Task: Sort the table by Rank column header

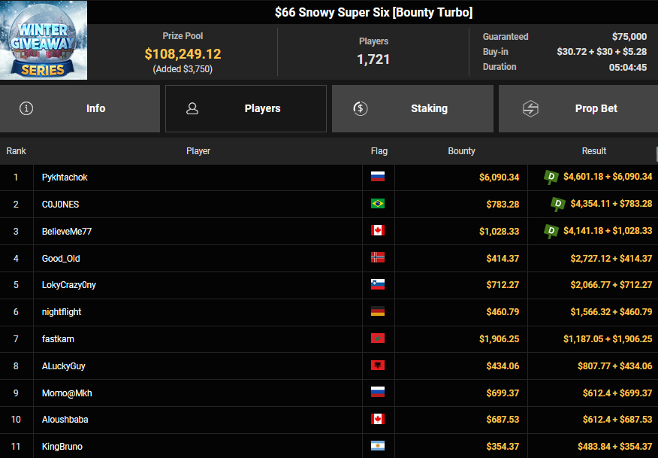Action: tap(17, 151)
